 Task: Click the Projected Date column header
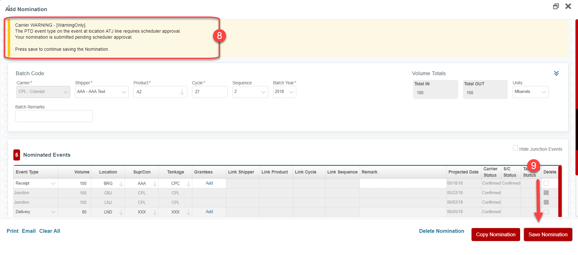click(x=463, y=172)
